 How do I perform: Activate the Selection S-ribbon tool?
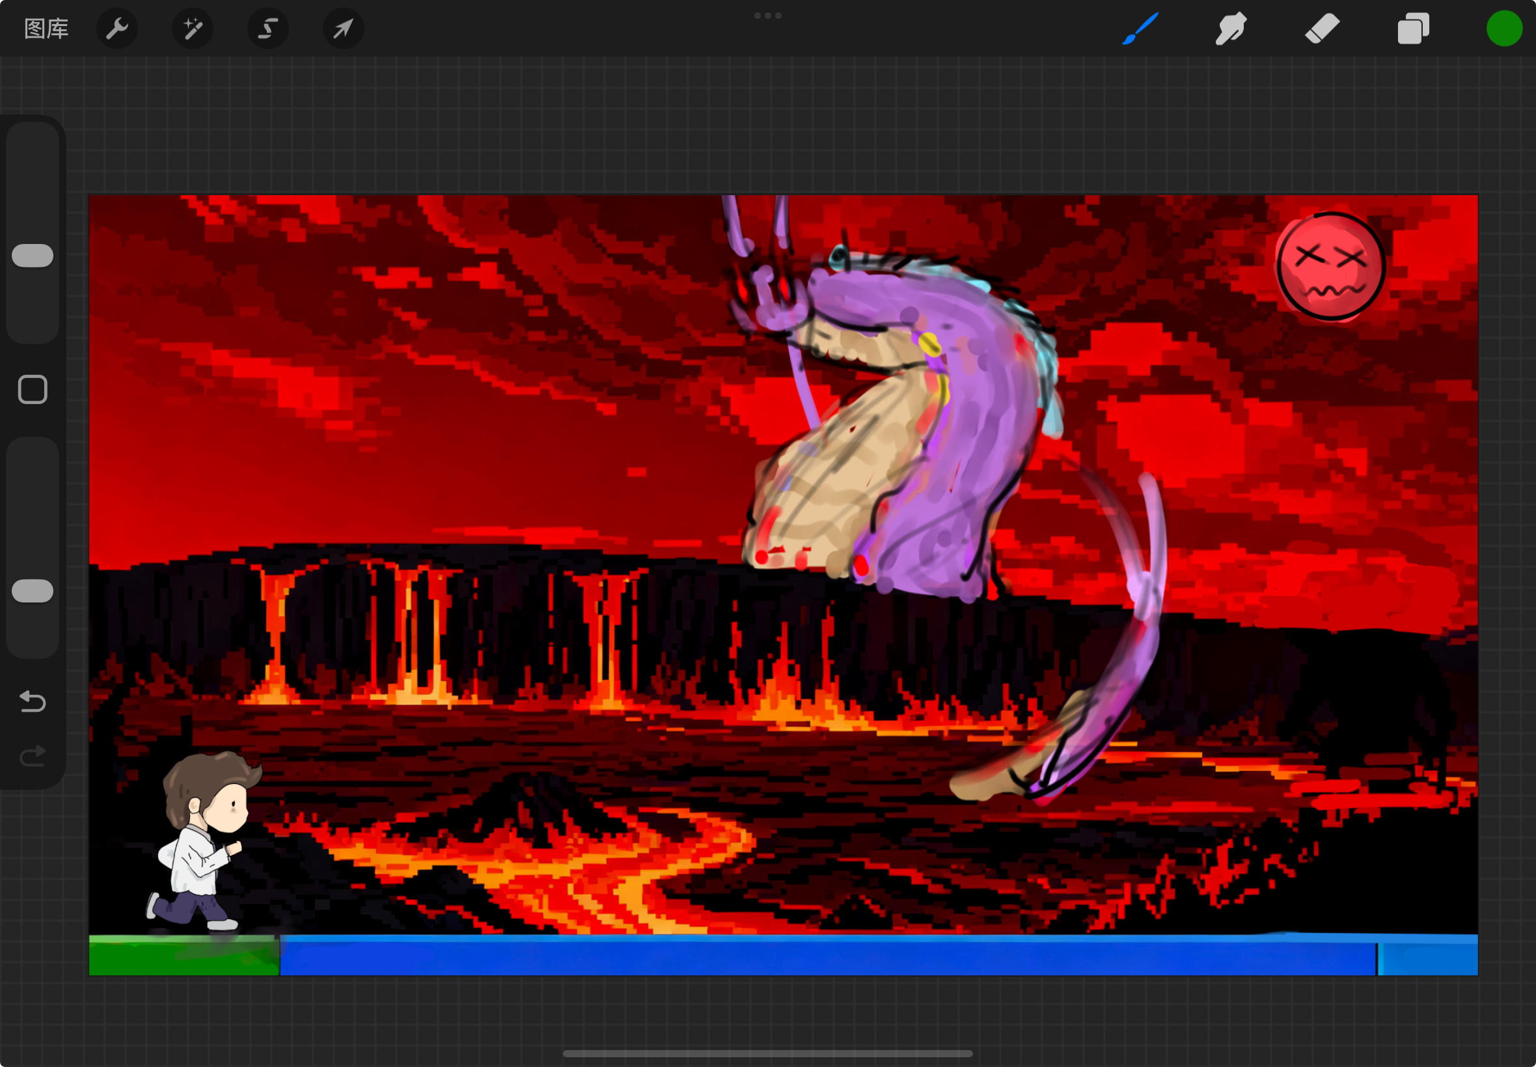268,29
